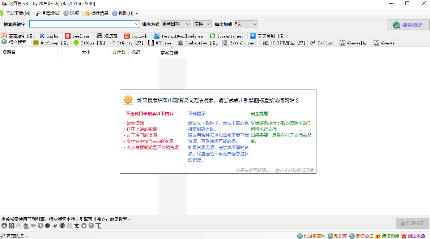Open the 排序方式 dropdown showing 更新日期
Image resolution: width=430 pixels, height=239 pixels.
click(x=176, y=24)
